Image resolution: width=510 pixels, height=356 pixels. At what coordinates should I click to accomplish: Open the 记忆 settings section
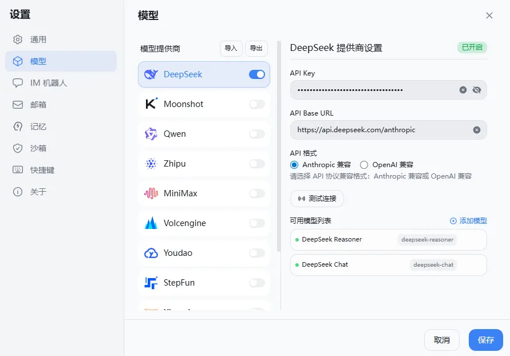[61, 126]
